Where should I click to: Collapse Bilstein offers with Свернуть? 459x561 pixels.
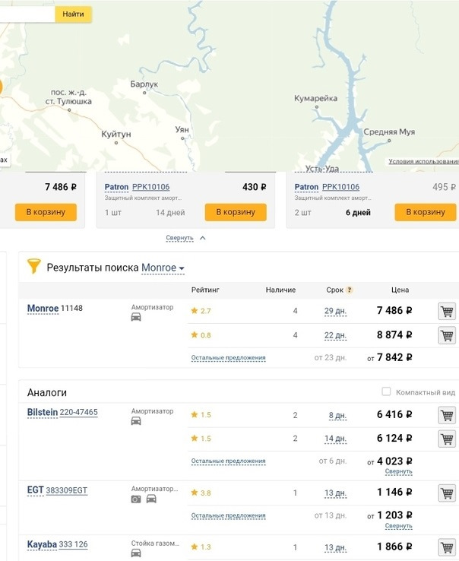(398, 471)
